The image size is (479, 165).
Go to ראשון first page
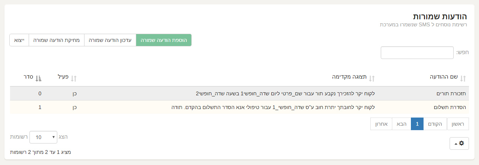point(458,124)
